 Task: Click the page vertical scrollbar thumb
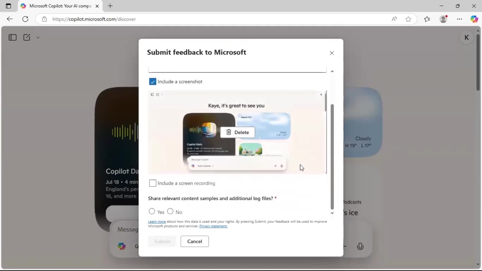tap(478, 62)
